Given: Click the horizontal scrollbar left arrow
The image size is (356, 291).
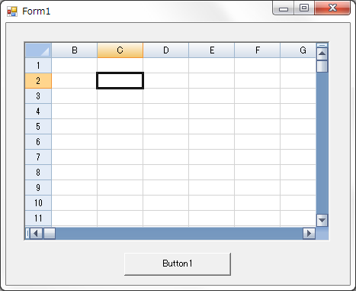Looking at the screenshot, I should (37, 234).
